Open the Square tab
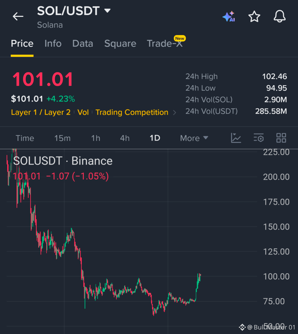The height and width of the screenshot is (334, 298). point(120,44)
